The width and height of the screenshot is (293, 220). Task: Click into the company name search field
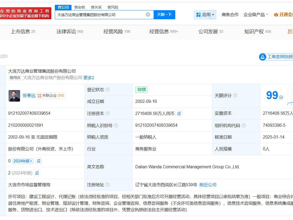[100, 15]
